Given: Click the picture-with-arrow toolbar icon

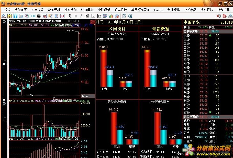Looking at the screenshot, I should [x=51, y=16].
